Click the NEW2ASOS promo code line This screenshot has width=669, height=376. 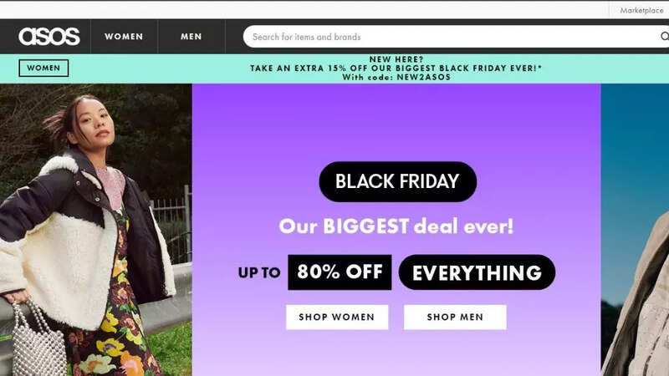[x=396, y=77]
